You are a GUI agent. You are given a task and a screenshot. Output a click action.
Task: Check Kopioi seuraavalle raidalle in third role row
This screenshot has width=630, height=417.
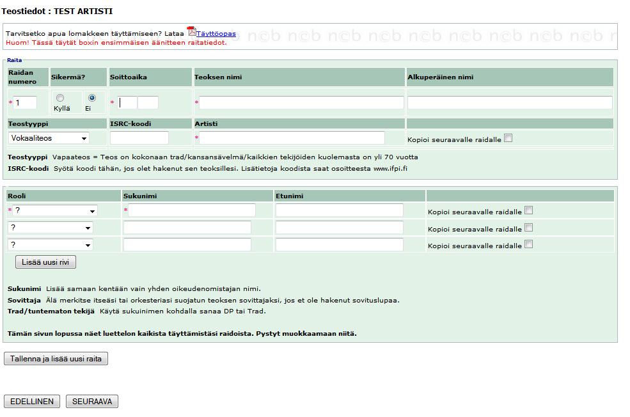(x=529, y=244)
